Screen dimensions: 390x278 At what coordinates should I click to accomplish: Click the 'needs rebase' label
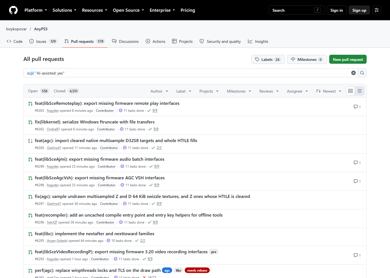point(197,270)
